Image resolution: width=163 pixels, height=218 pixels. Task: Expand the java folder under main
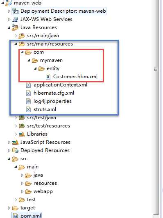pyautogui.click(x=22, y=175)
